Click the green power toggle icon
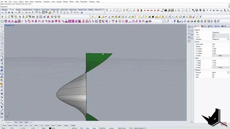This screenshot has height=129, width=230. [x=2, y=21]
